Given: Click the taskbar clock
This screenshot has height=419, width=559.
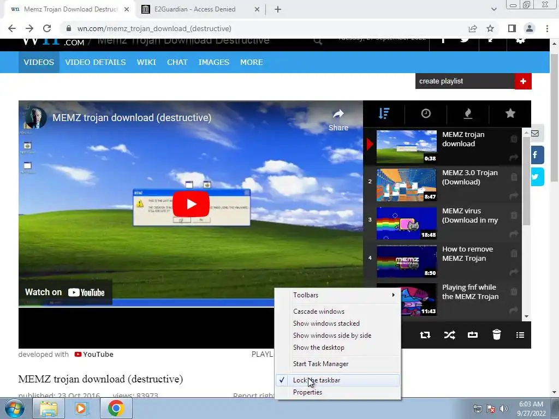Looking at the screenshot, I should click(x=531, y=409).
